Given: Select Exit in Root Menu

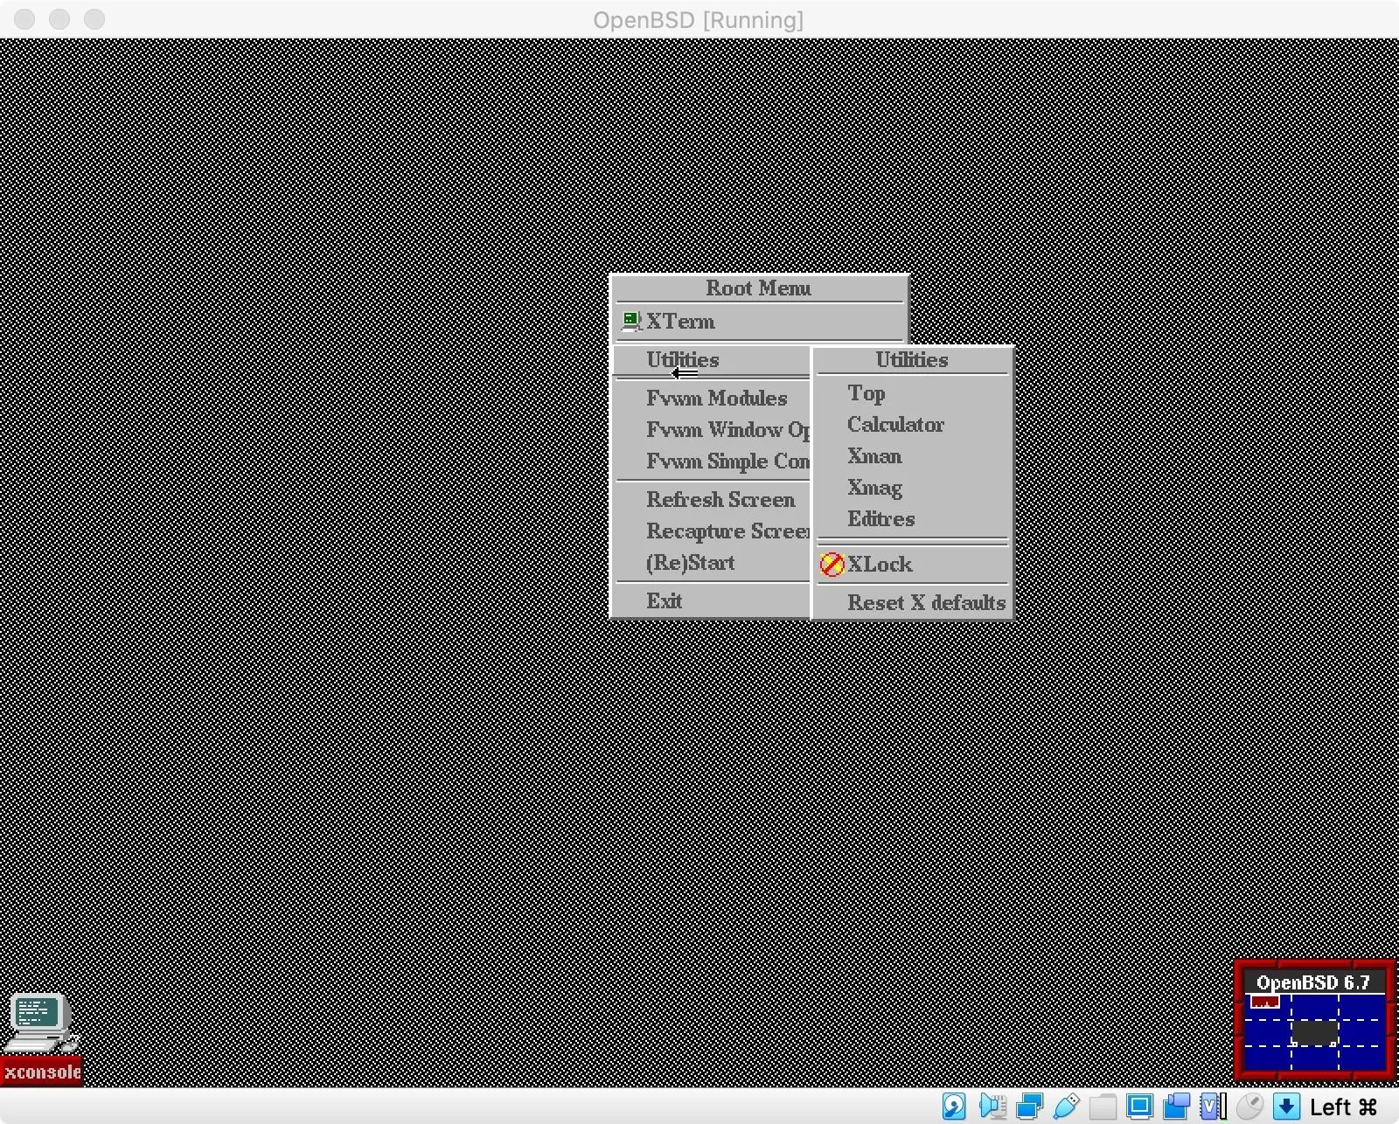Looking at the screenshot, I should point(713,600).
